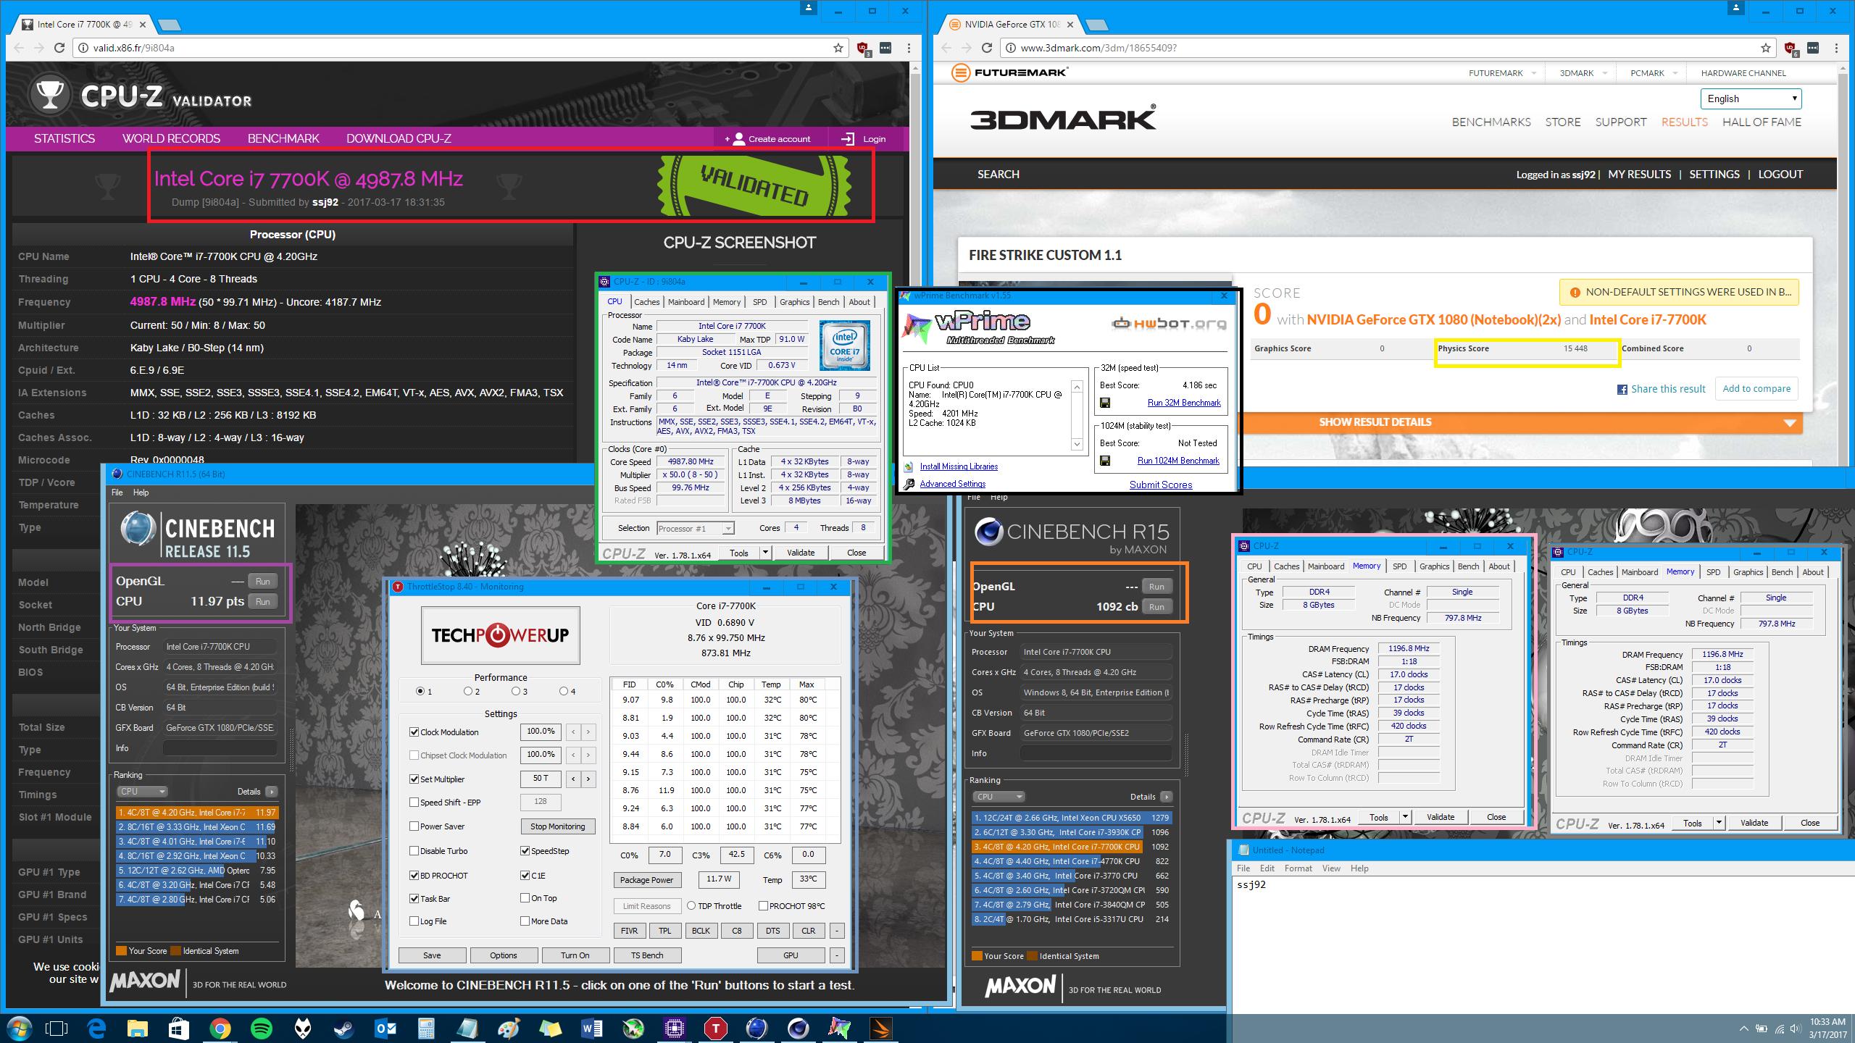
Task: Open the English language dropdown on 3DMark
Action: [1751, 99]
